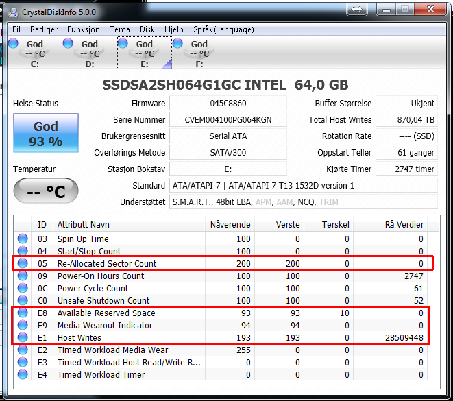This screenshot has width=453, height=401.
Task: Select the Power-On Hours Count attribute name
Action: click(101, 276)
